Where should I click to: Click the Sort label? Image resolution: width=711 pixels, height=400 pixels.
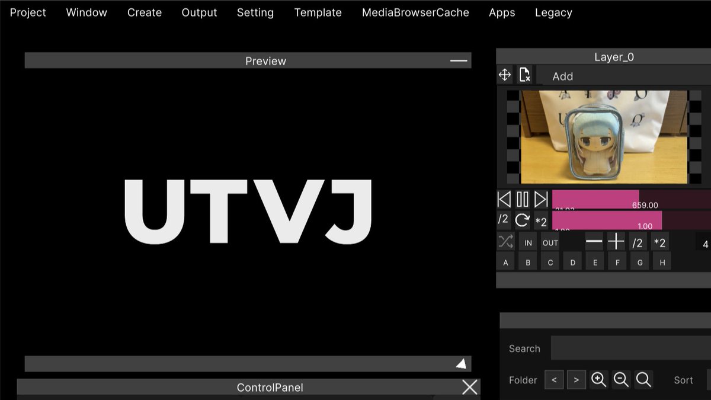(x=683, y=380)
